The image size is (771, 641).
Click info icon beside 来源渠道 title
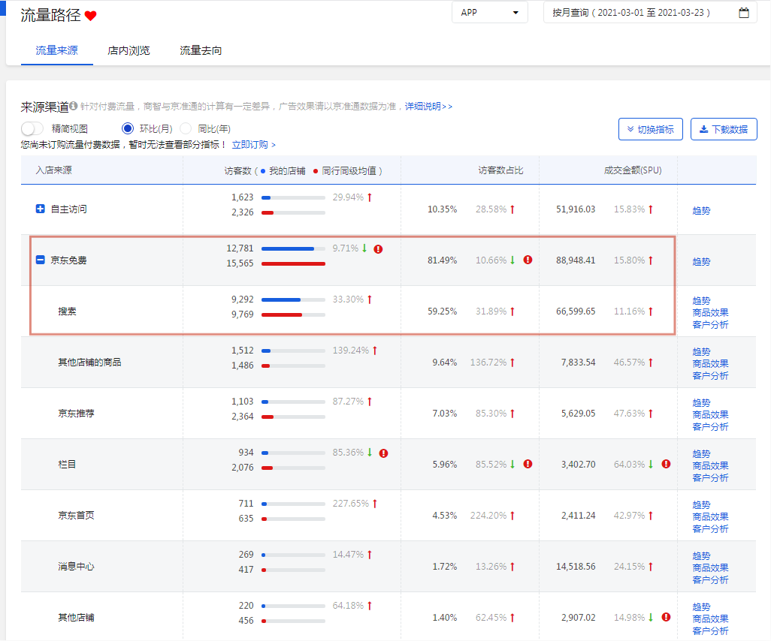click(73, 106)
